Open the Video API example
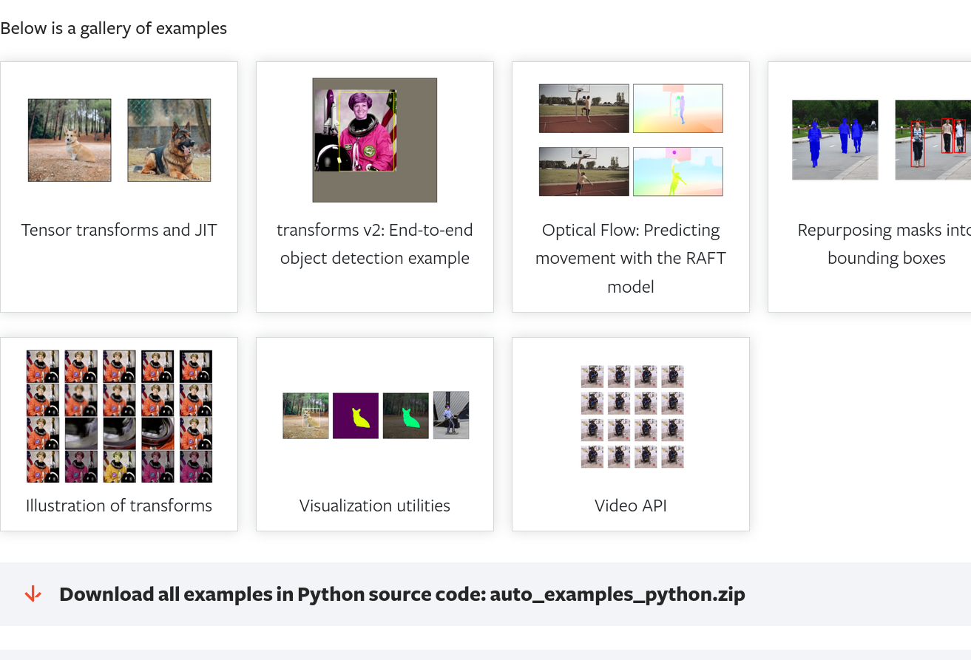The height and width of the screenshot is (660, 971). point(631,506)
